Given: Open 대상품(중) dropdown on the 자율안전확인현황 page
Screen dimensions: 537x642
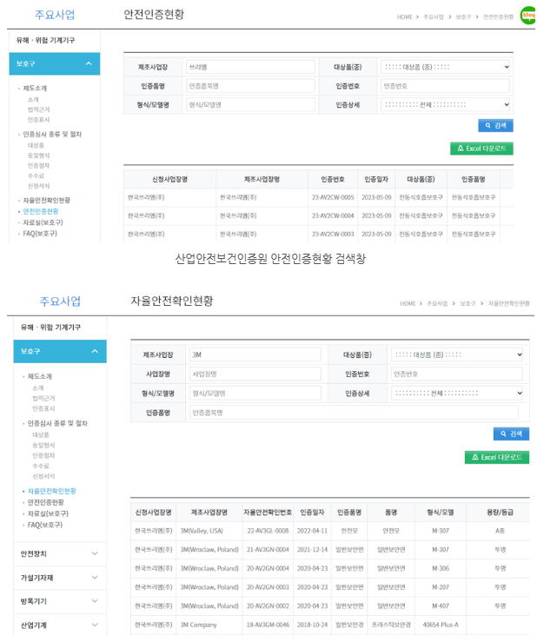Looking at the screenshot, I should [457, 354].
